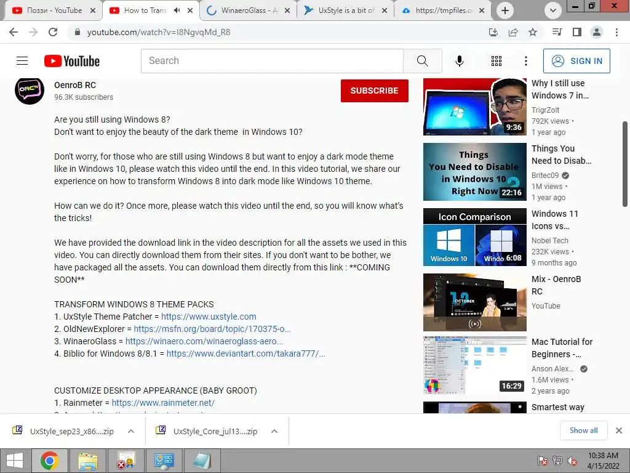Click the OenroB RC channel name
This screenshot has height=473, width=630.
tap(75, 85)
